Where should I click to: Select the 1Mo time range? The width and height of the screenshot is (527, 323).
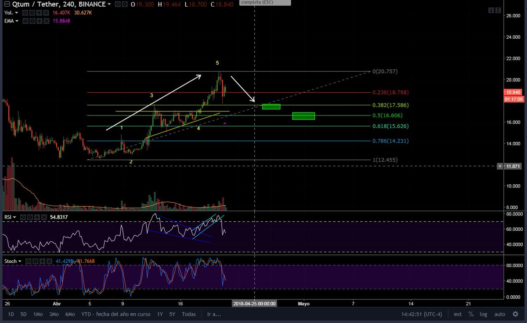[38, 314]
